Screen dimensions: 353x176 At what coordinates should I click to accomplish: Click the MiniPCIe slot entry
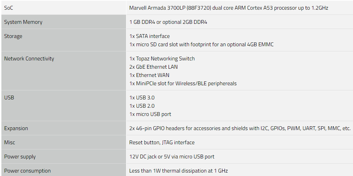coord(183,84)
